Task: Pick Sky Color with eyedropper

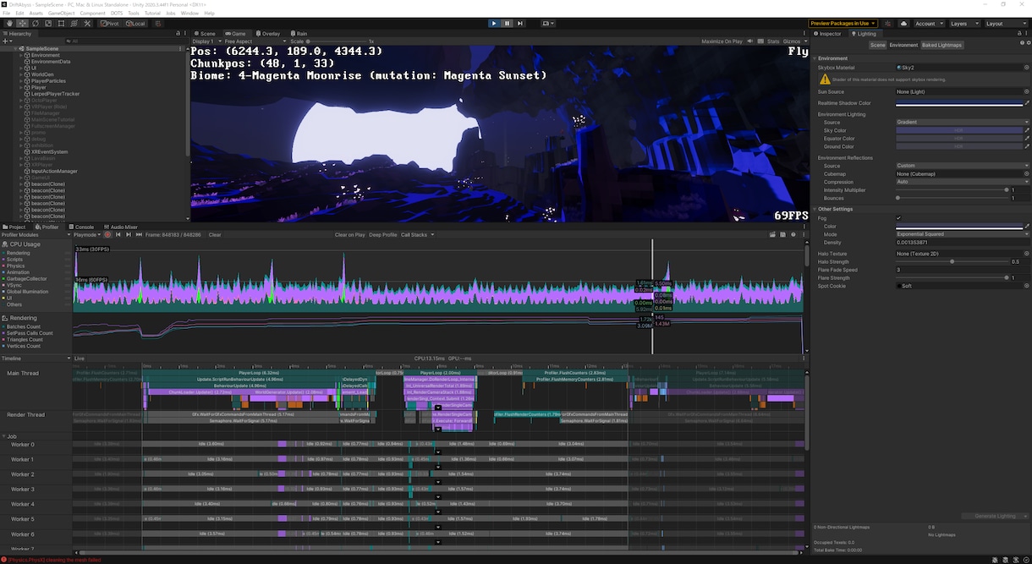Action: coord(1027,130)
